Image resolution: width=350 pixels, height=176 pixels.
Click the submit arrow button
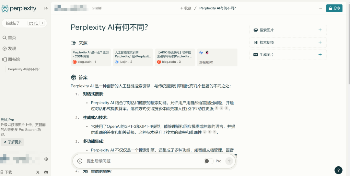[229, 161]
